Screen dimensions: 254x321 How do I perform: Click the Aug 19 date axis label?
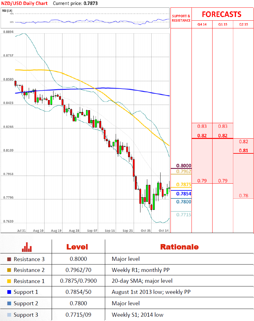56,231
